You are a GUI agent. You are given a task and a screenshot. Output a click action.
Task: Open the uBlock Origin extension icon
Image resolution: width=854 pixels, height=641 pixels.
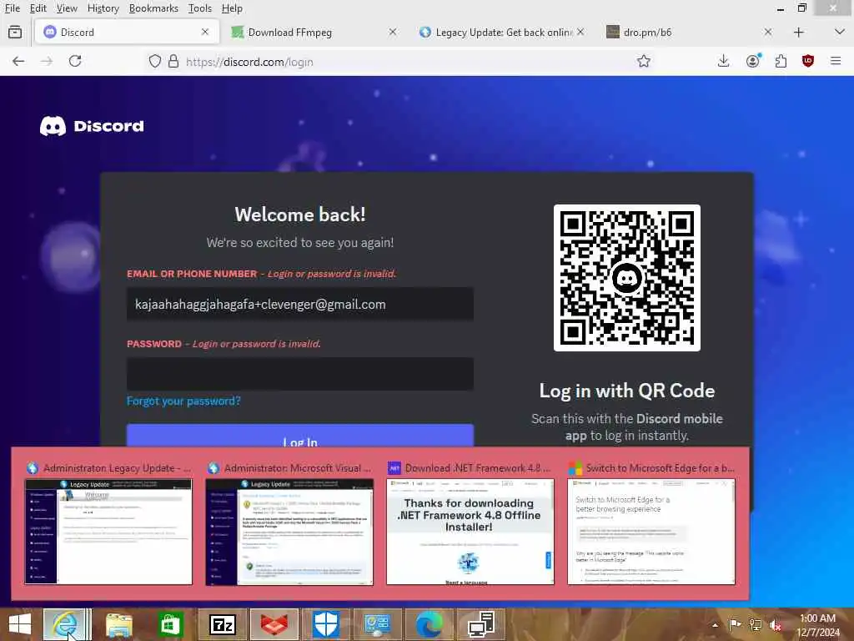pyautogui.click(x=808, y=61)
